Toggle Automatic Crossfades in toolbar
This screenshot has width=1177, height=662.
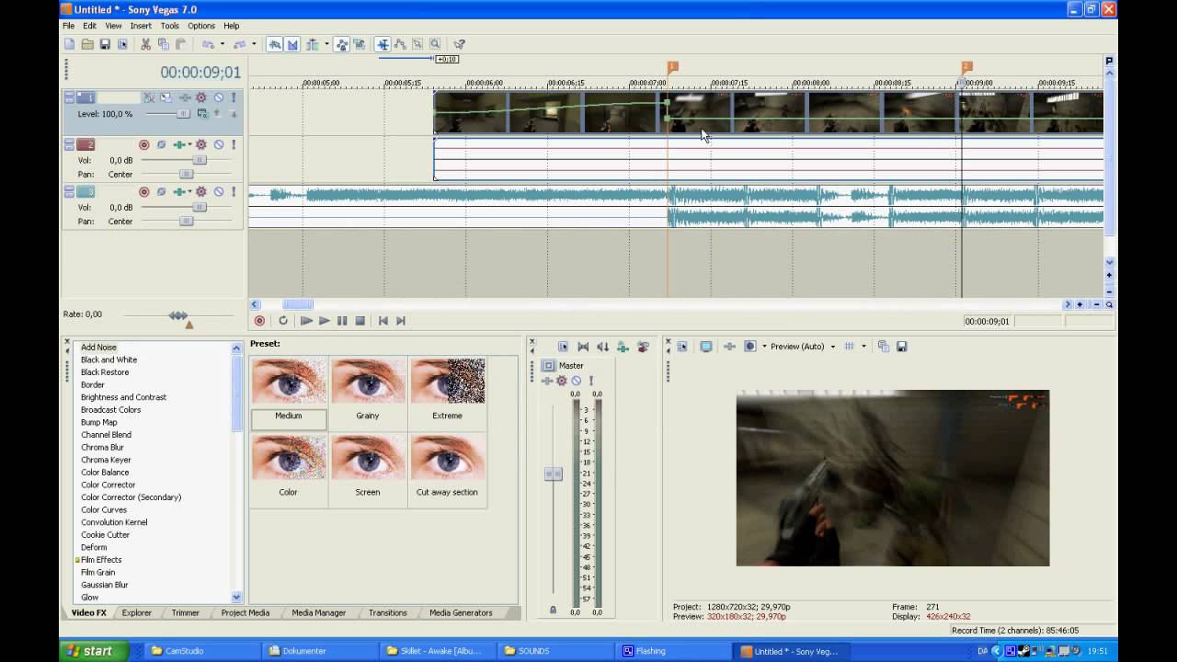[292, 44]
